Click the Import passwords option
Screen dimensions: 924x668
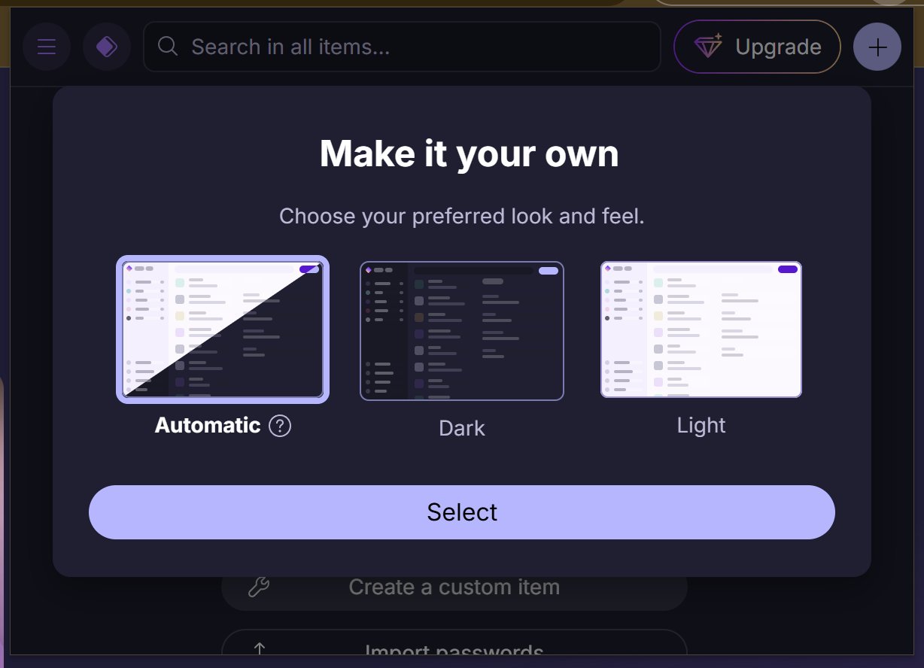(454, 649)
